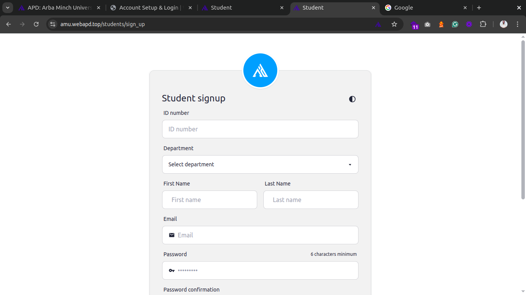Focus the Password input field
Screen dimensions: 526x295
(x=260, y=270)
